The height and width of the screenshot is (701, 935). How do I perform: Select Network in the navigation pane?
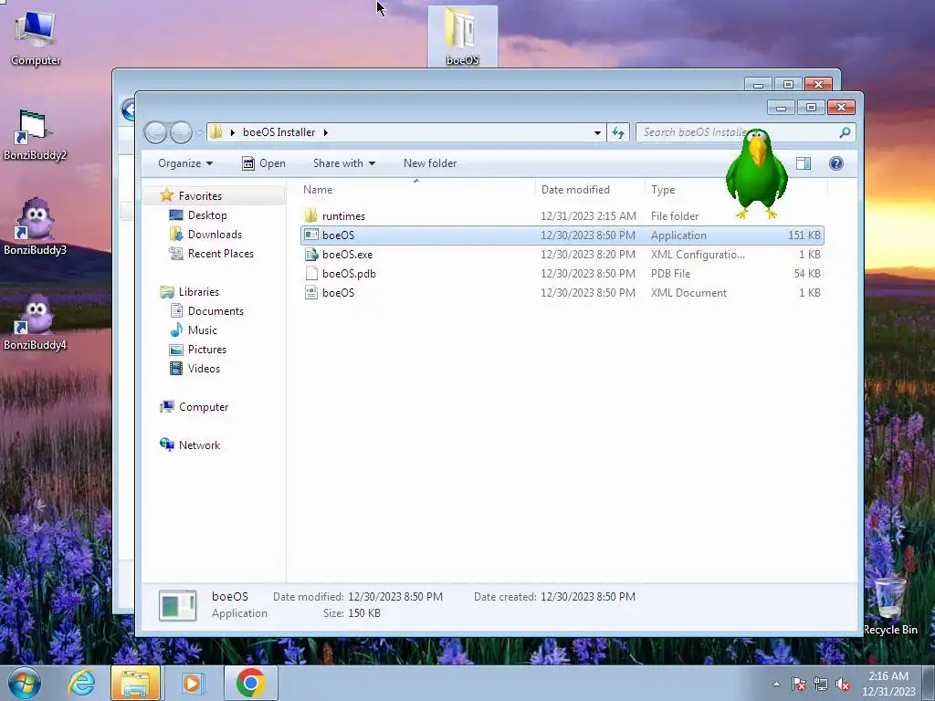point(199,445)
